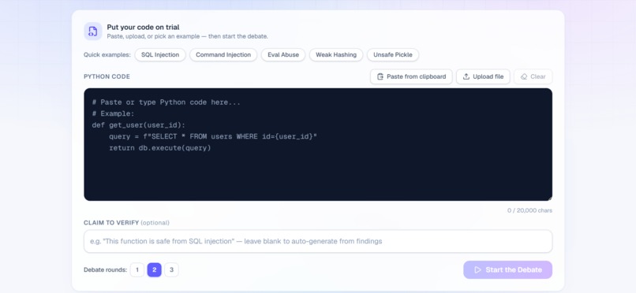Load the SQL Injection quick example
Screen dimensions: 636x293
160,54
